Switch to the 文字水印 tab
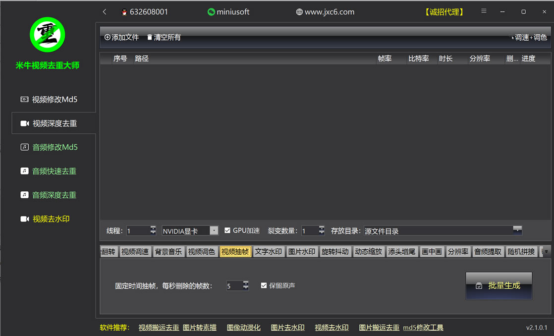The height and width of the screenshot is (336, 554). point(268,252)
